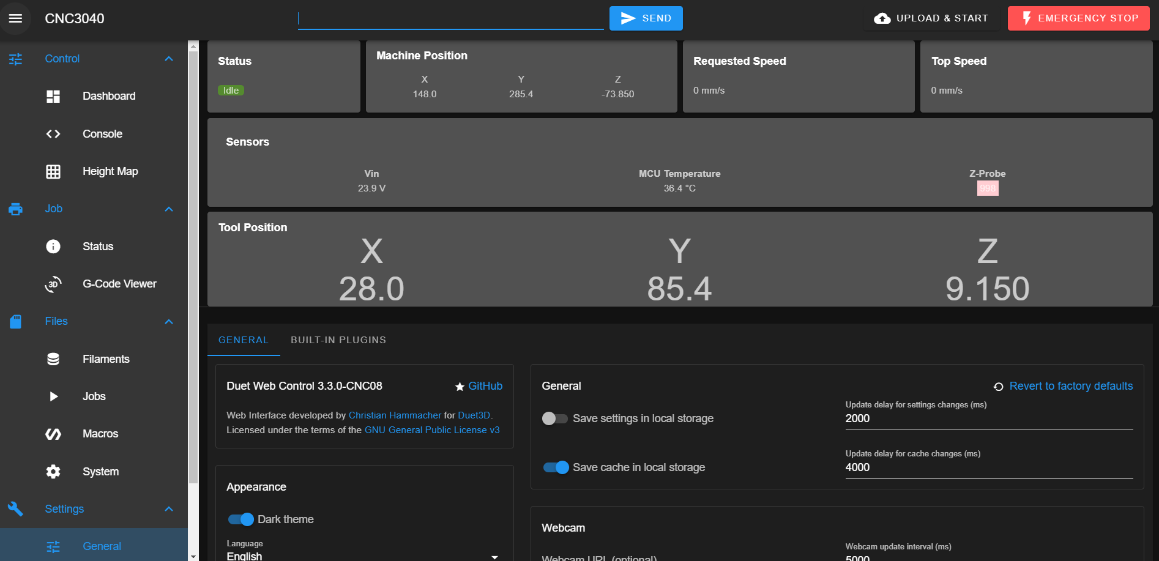This screenshot has height=561, width=1159.
Task: Open Filaments in the sidebar
Action: [94, 359]
